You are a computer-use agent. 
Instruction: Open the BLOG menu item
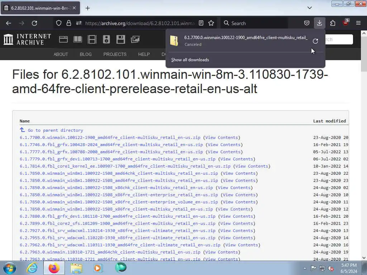click(86, 54)
